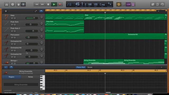Click the Strings I pan knob

coord(41,62)
